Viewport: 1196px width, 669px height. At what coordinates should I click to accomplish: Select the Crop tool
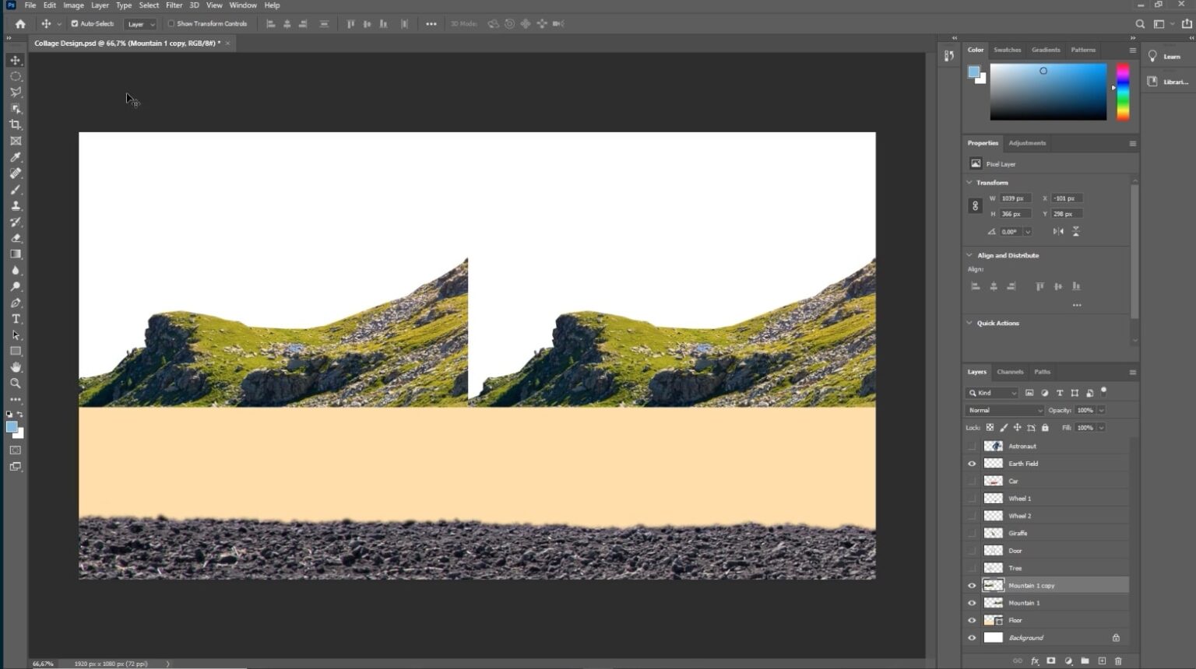pyautogui.click(x=16, y=124)
